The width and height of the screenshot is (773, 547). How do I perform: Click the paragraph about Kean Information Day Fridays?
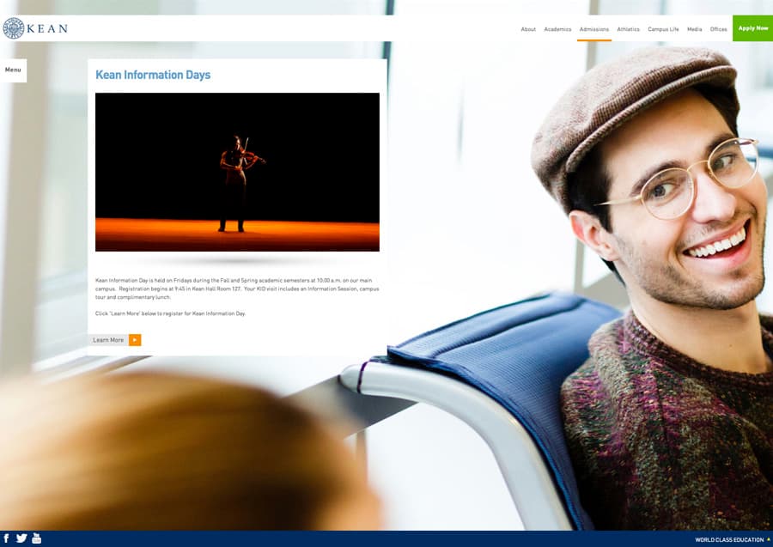coord(237,289)
